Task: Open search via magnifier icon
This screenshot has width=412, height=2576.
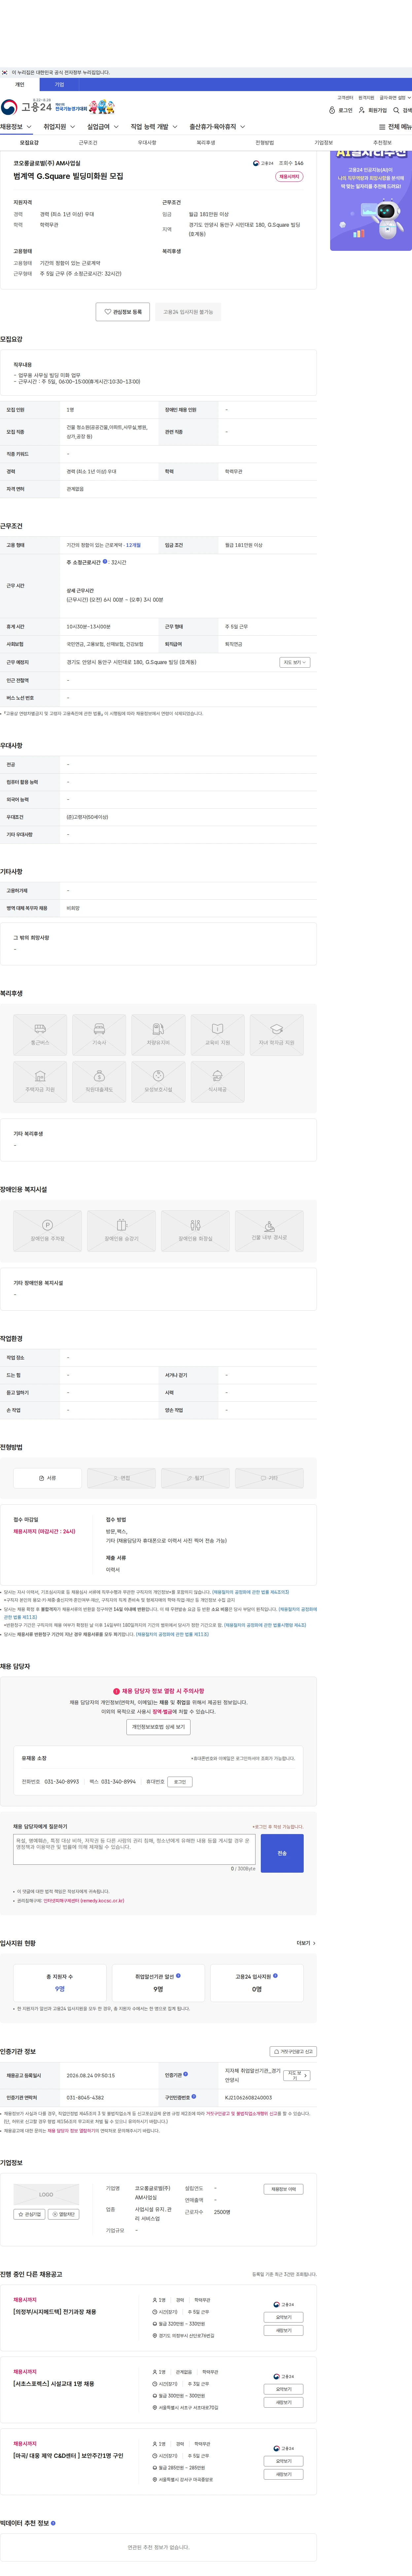Action: 402,110
